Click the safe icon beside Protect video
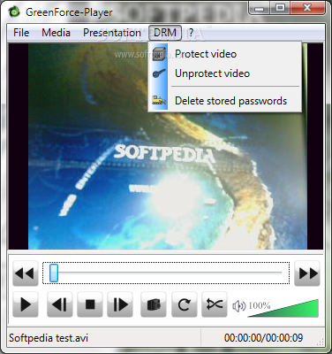This screenshot has height=354, width=332. click(159, 54)
